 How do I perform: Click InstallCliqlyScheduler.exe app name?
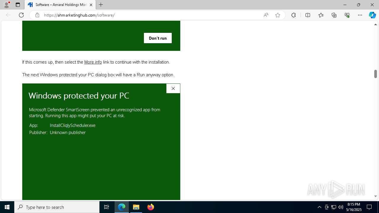(73, 125)
